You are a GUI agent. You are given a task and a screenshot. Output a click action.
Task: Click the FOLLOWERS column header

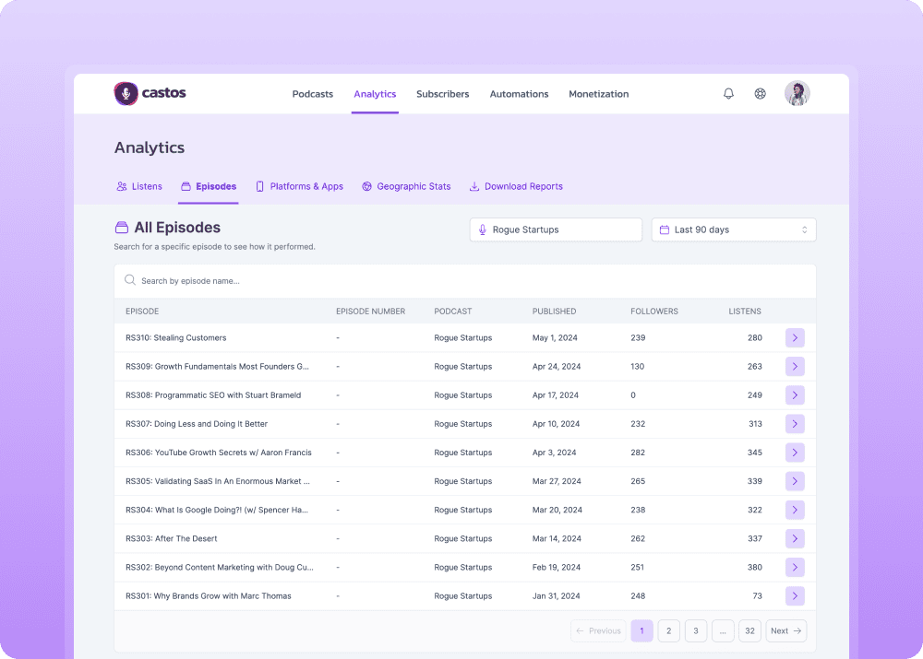point(654,312)
